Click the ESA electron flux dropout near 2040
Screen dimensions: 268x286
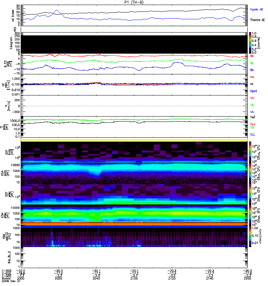coord(95,217)
